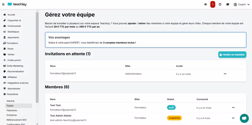Screen dimensions: 252x125
Task: Open the red notification badge
Action: [x=213, y=4]
